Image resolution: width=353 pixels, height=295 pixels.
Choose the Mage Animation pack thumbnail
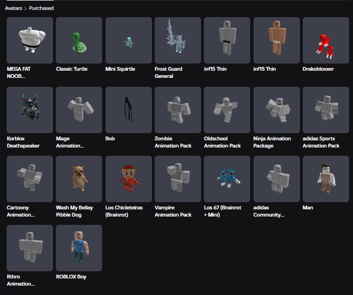[79, 110]
